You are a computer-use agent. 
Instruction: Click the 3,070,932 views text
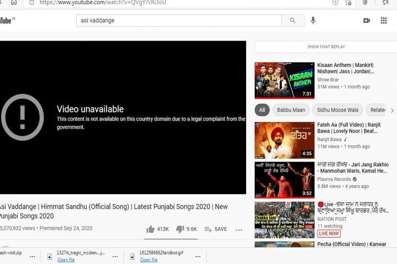point(17,228)
